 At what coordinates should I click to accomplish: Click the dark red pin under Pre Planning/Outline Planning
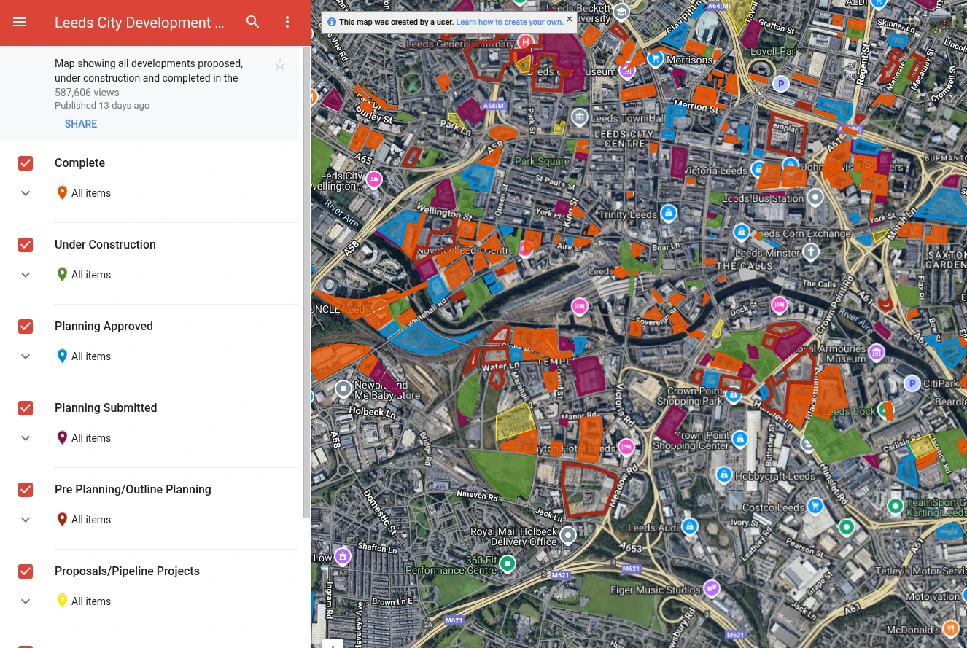point(62,520)
